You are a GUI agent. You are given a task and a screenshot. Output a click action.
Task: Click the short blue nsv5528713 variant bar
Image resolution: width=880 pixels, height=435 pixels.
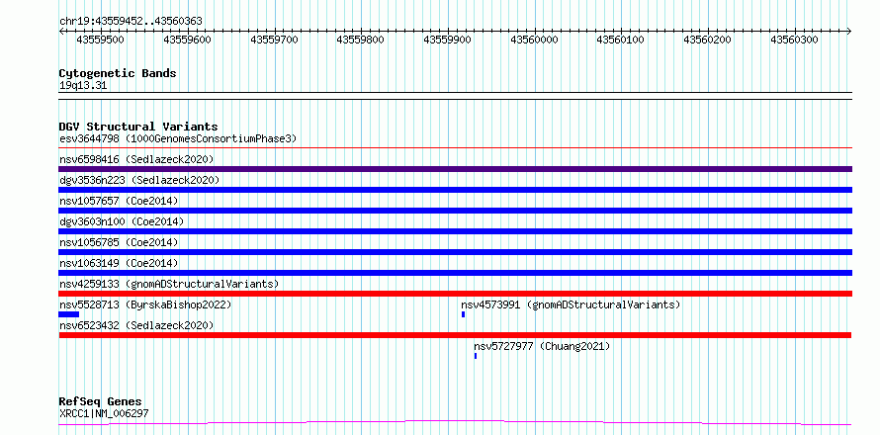68,314
